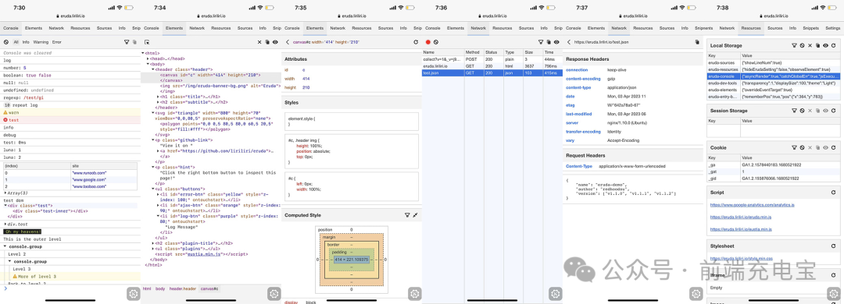Toggle eye icon in 7:36 Network toolbar

556,41
